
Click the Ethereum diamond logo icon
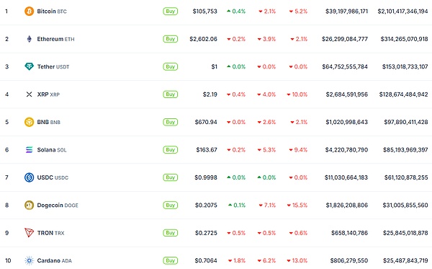coord(30,39)
